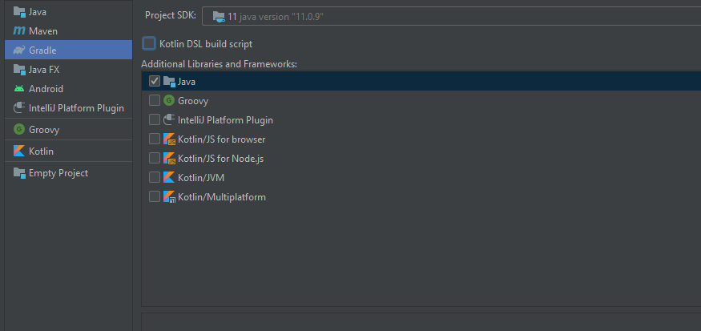Click the Kotlin/JVM icon

[x=168, y=178]
